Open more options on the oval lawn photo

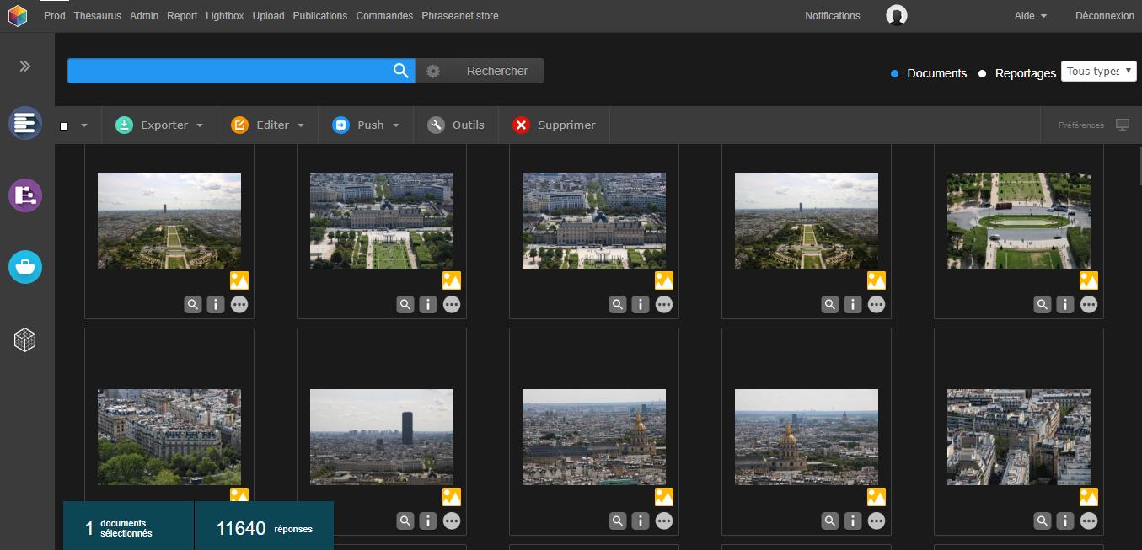pyautogui.click(x=1089, y=304)
